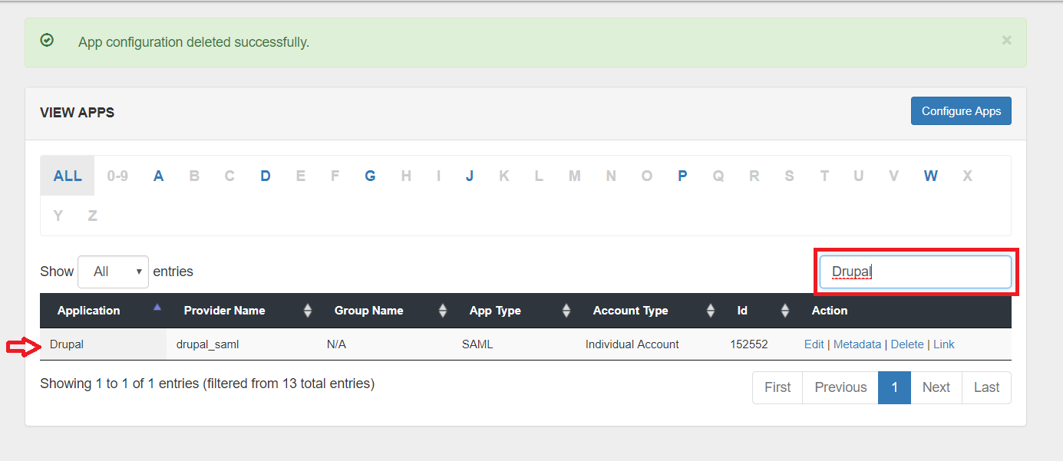Open the Show entries dropdown
The image size is (1063, 461).
pyautogui.click(x=113, y=272)
